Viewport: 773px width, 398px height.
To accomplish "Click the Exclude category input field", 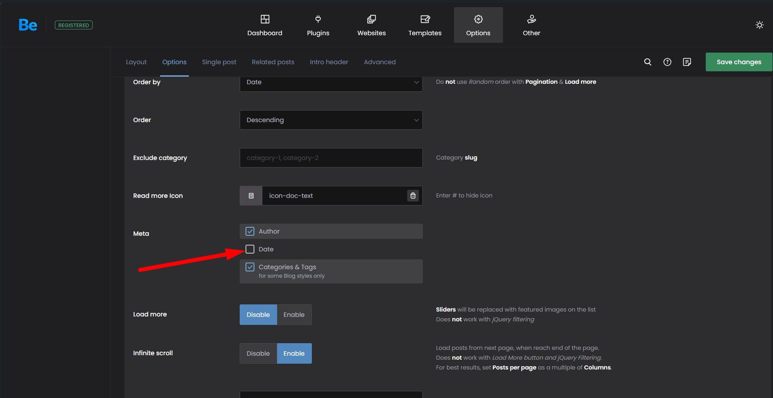I will click(x=331, y=158).
